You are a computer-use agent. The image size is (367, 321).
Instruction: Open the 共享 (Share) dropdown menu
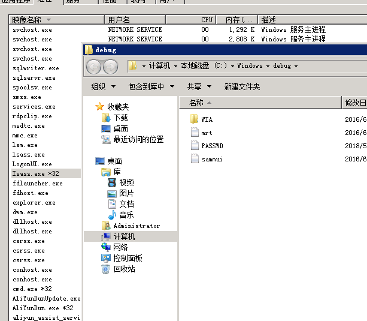point(199,86)
